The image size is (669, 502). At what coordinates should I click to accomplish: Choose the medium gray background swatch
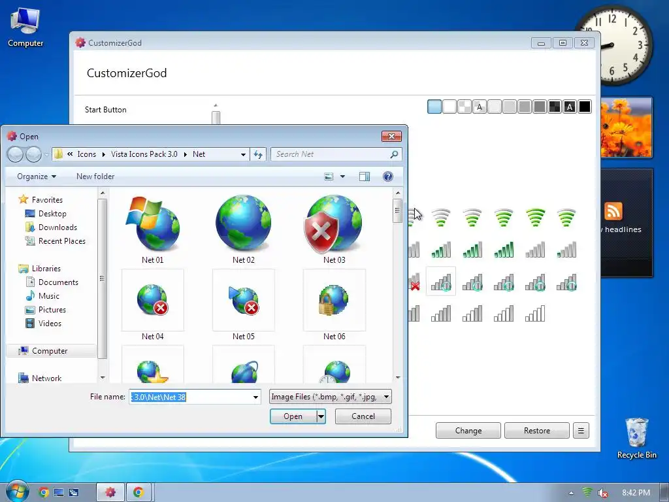tap(525, 107)
